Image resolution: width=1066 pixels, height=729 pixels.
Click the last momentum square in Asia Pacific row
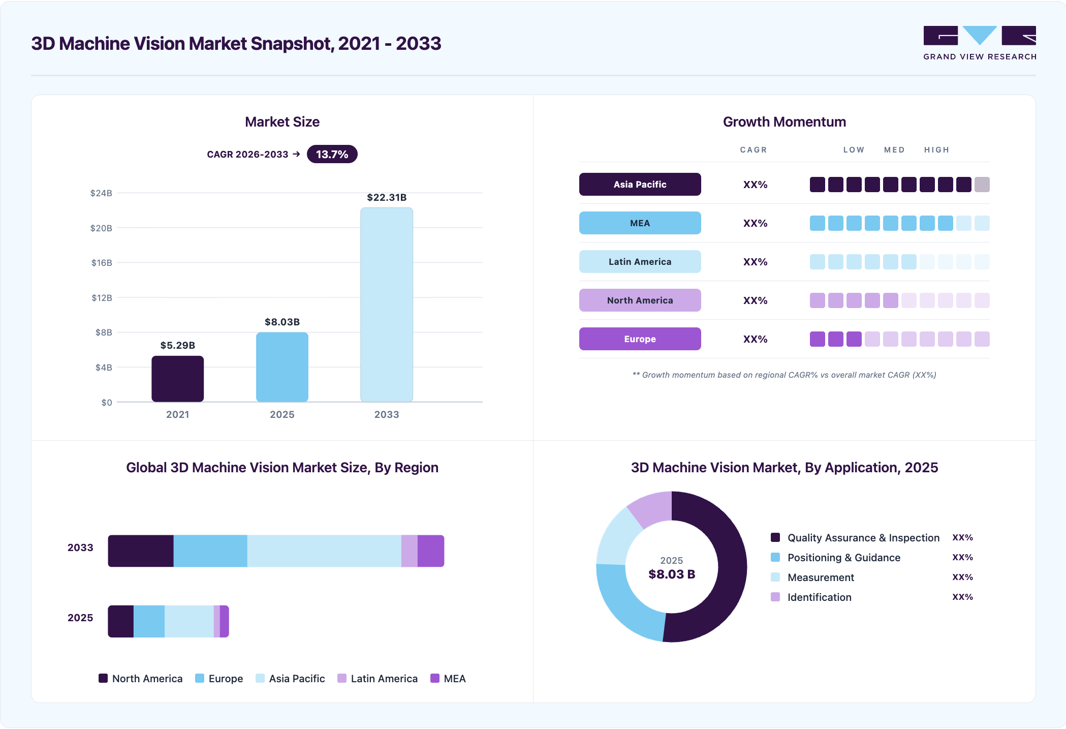[982, 185]
